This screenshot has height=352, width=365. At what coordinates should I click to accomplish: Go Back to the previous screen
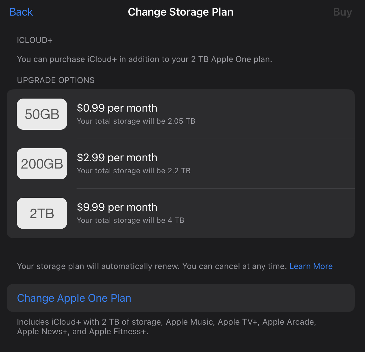(21, 12)
